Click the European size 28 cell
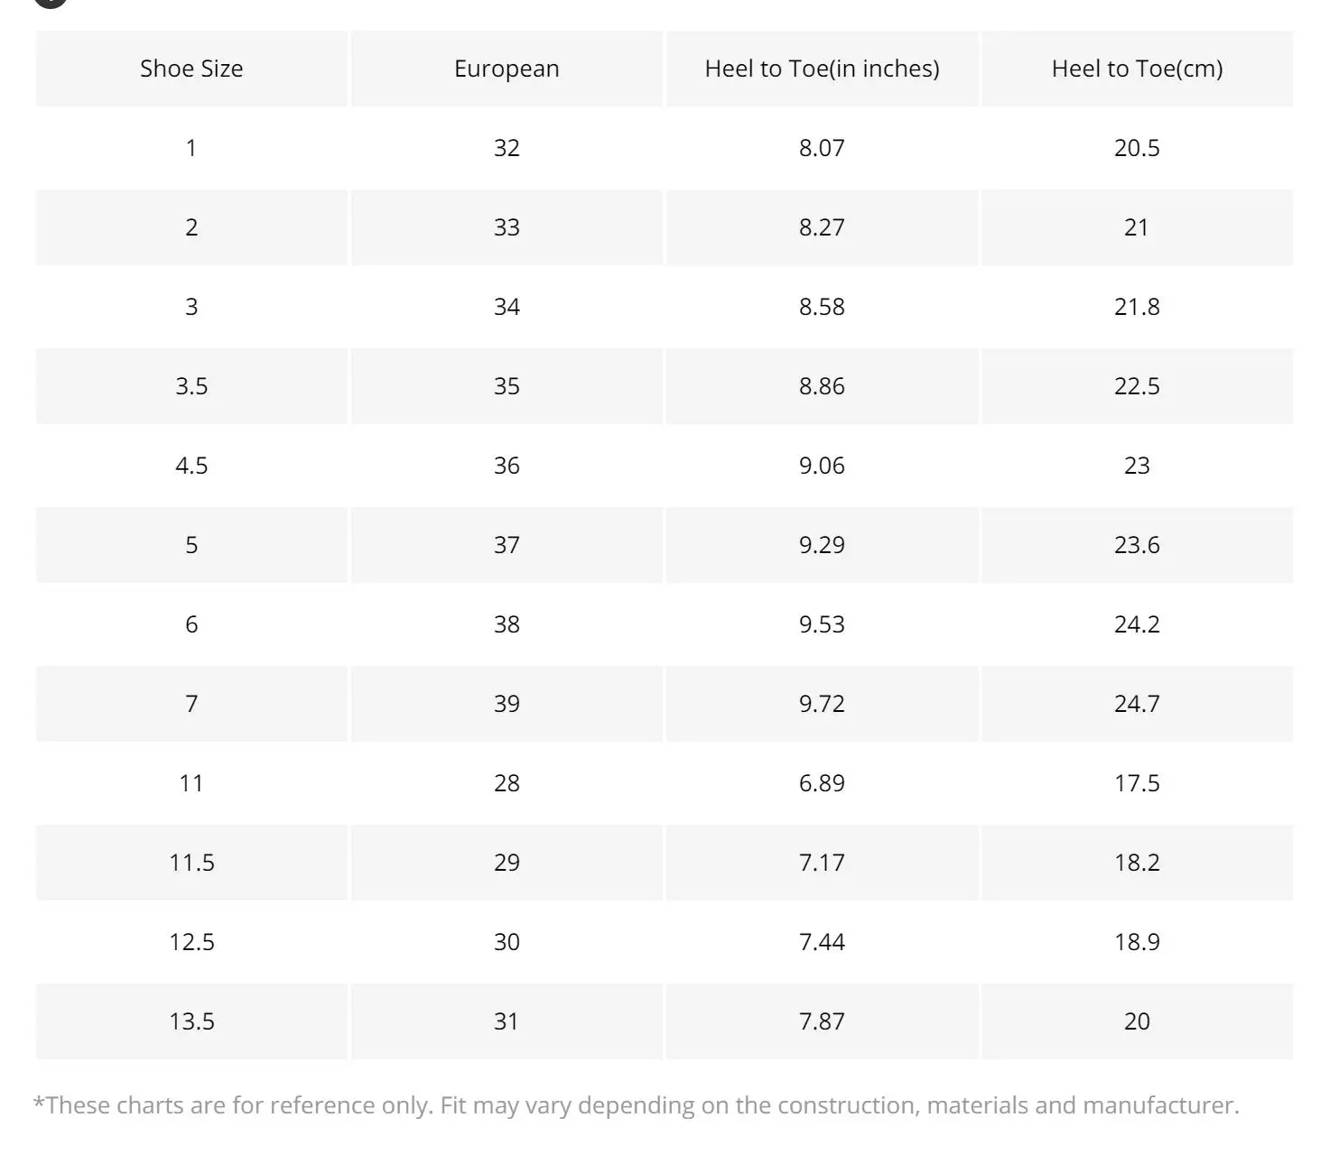The height and width of the screenshot is (1164, 1339). (507, 783)
